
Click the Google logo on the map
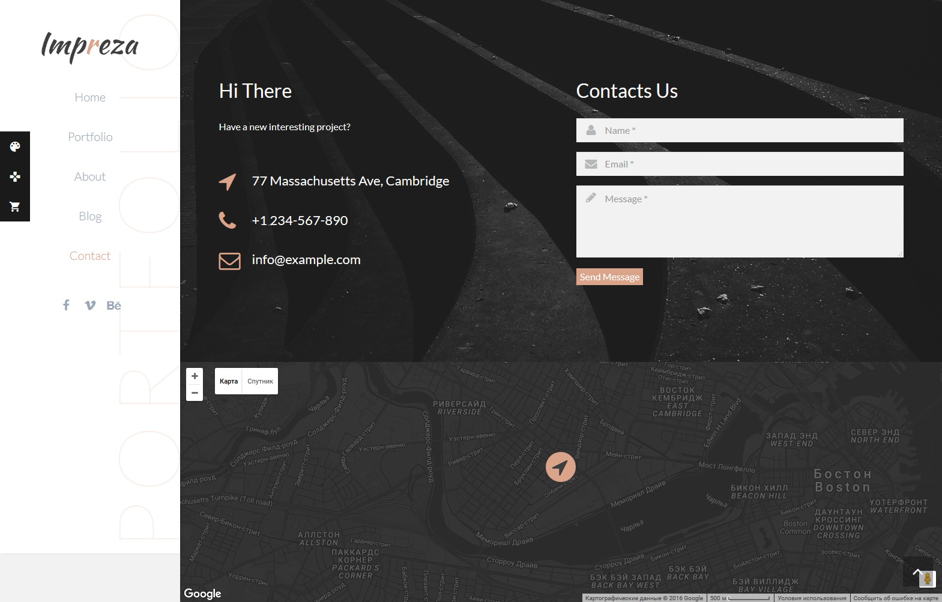[x=202, y=593]
